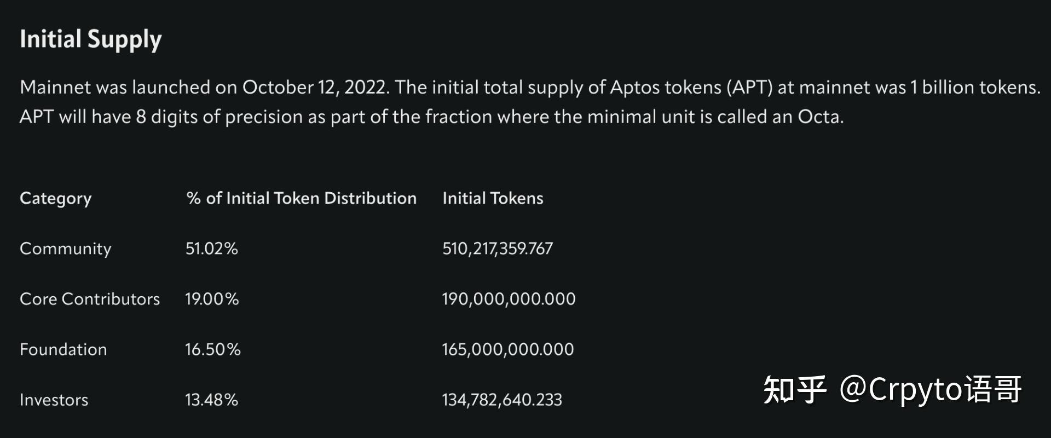The width and height of the screenshot is (1051, 438).
Task: Click the 19.00% percentage value
Action: click(x=212, y=299)
